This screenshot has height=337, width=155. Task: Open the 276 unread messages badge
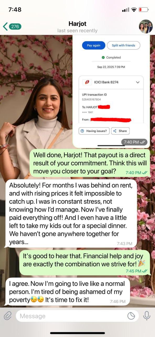[15, 27]
